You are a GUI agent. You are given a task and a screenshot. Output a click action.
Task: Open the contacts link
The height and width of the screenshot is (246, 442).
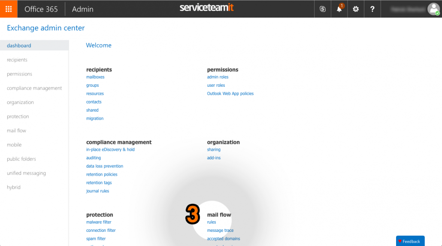pos(94,102)
